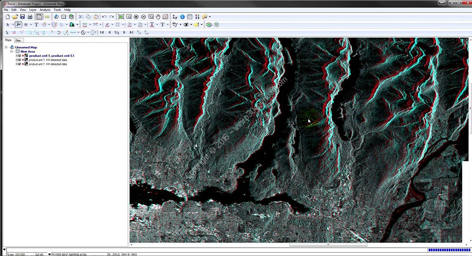Image resolution: width=472 pixels, height=256 pixels.
Task: Open file with the folder icon
Action: pos(15,17)
